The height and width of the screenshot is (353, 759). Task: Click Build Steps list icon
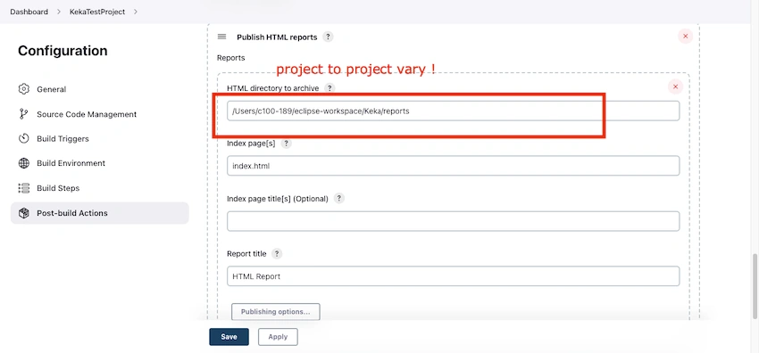(x=24, y=188)
